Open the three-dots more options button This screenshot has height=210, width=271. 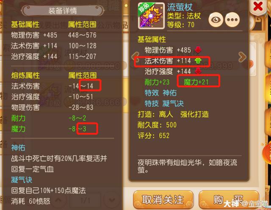(x=232, y=20)
